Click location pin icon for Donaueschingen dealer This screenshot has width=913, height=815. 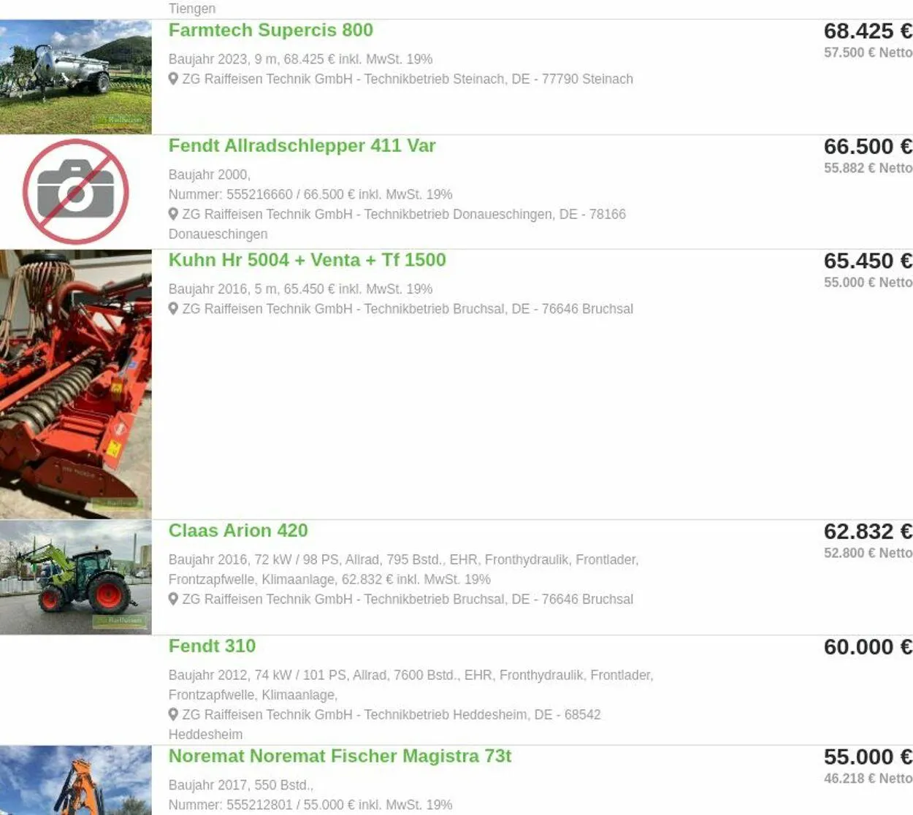point(173,214)
